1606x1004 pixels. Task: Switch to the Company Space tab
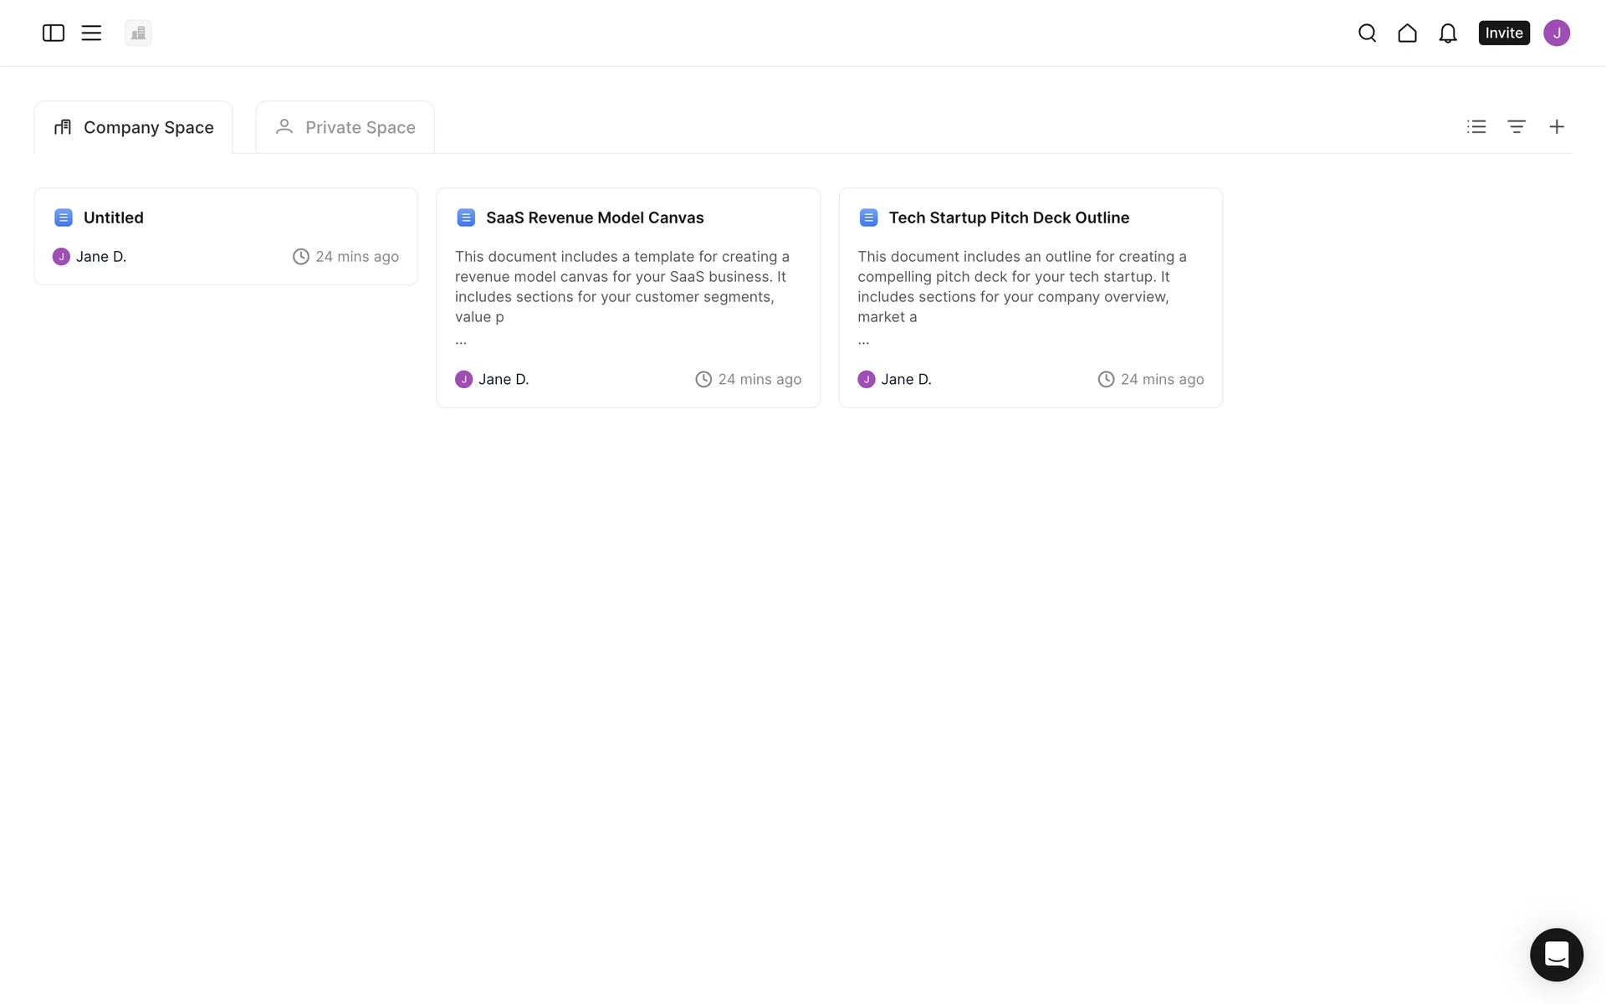point(134,127)
